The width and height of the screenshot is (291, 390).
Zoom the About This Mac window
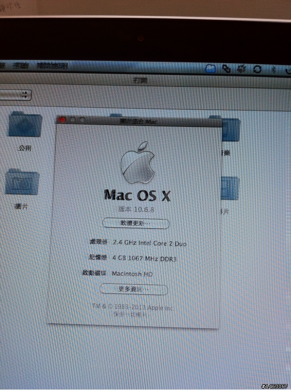click(82, 120)
